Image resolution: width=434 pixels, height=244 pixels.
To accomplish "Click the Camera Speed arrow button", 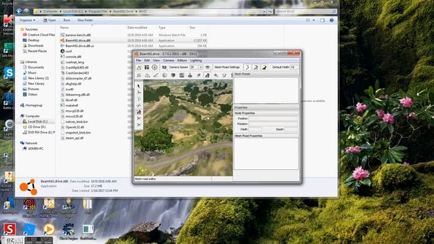I will coord(201,67).
